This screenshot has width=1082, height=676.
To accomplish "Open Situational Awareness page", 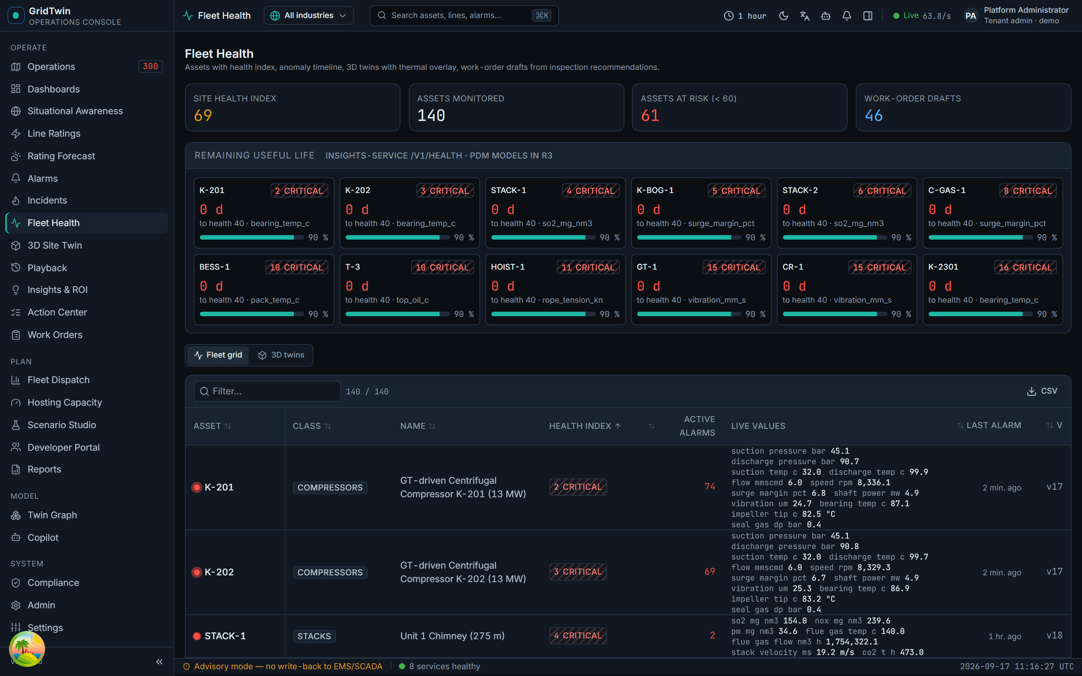I will pyautogui.click(x=86, y=111).
